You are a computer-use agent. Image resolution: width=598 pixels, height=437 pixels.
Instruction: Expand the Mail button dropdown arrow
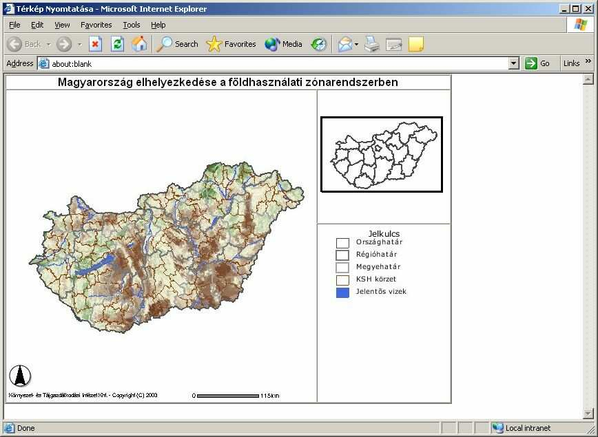point(357,45)
